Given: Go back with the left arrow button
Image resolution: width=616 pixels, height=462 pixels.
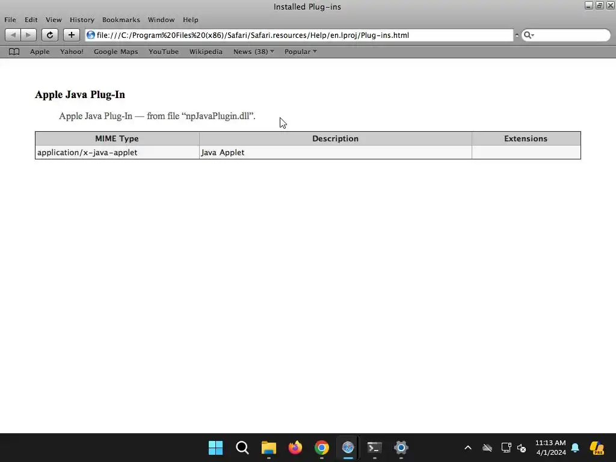Looking at the screenshot, I should pos(13,35).
